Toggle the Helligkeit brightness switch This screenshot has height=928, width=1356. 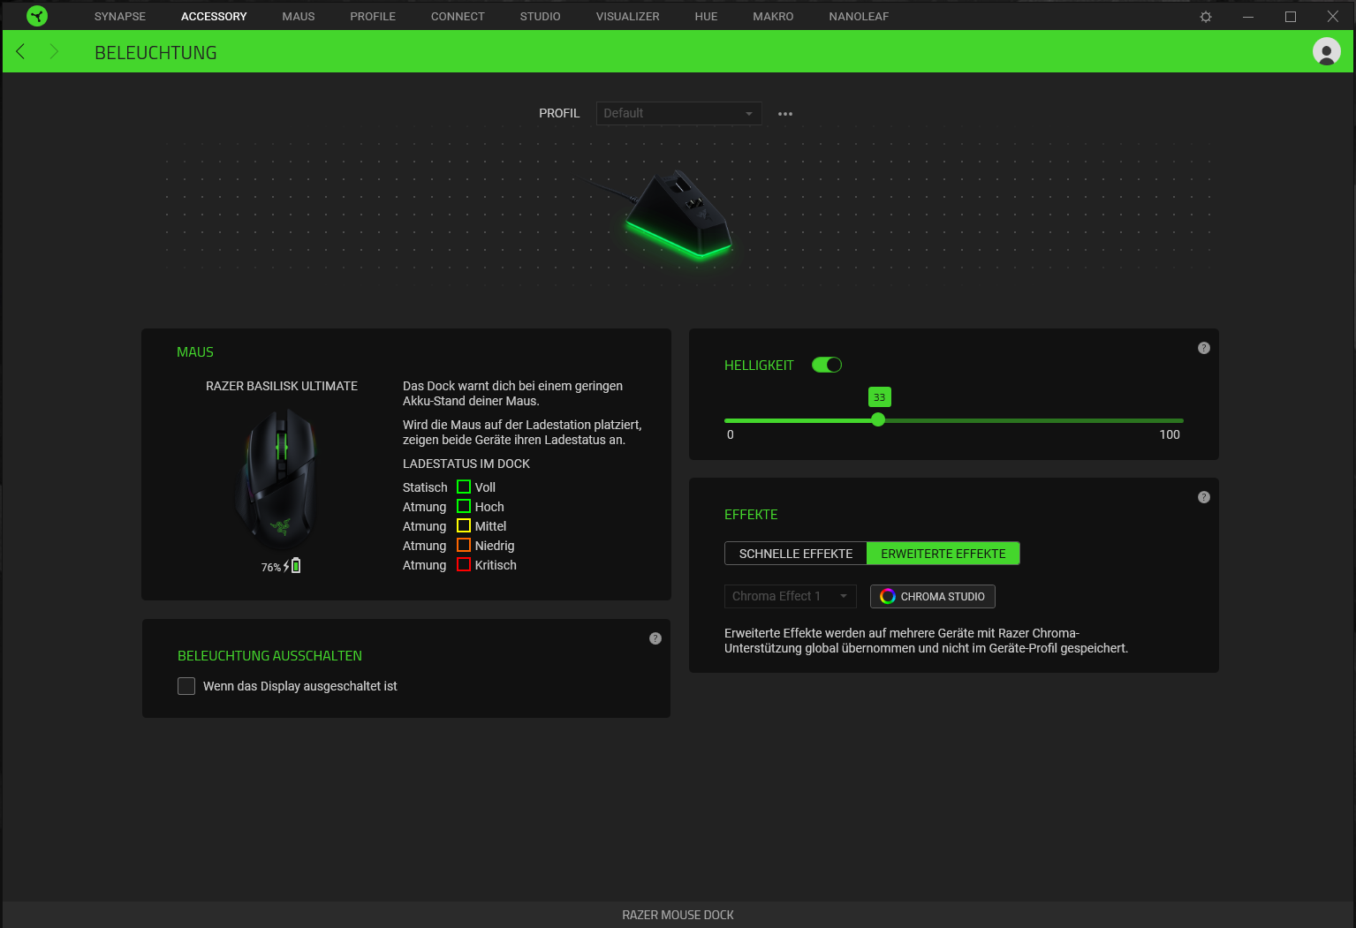point(827,365)
